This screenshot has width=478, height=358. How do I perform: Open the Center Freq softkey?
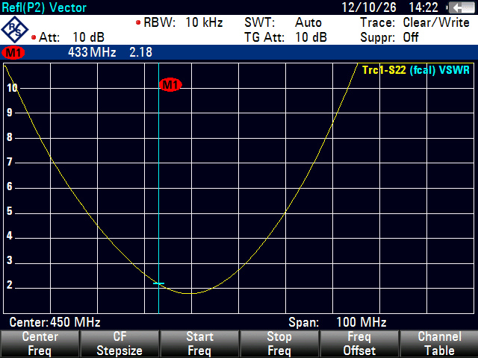[x=40, y=344]
